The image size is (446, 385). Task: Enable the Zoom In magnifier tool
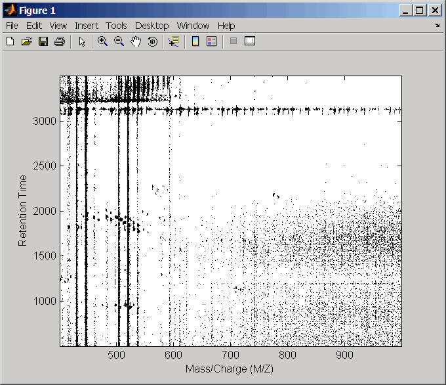click(x=102, y=41)
